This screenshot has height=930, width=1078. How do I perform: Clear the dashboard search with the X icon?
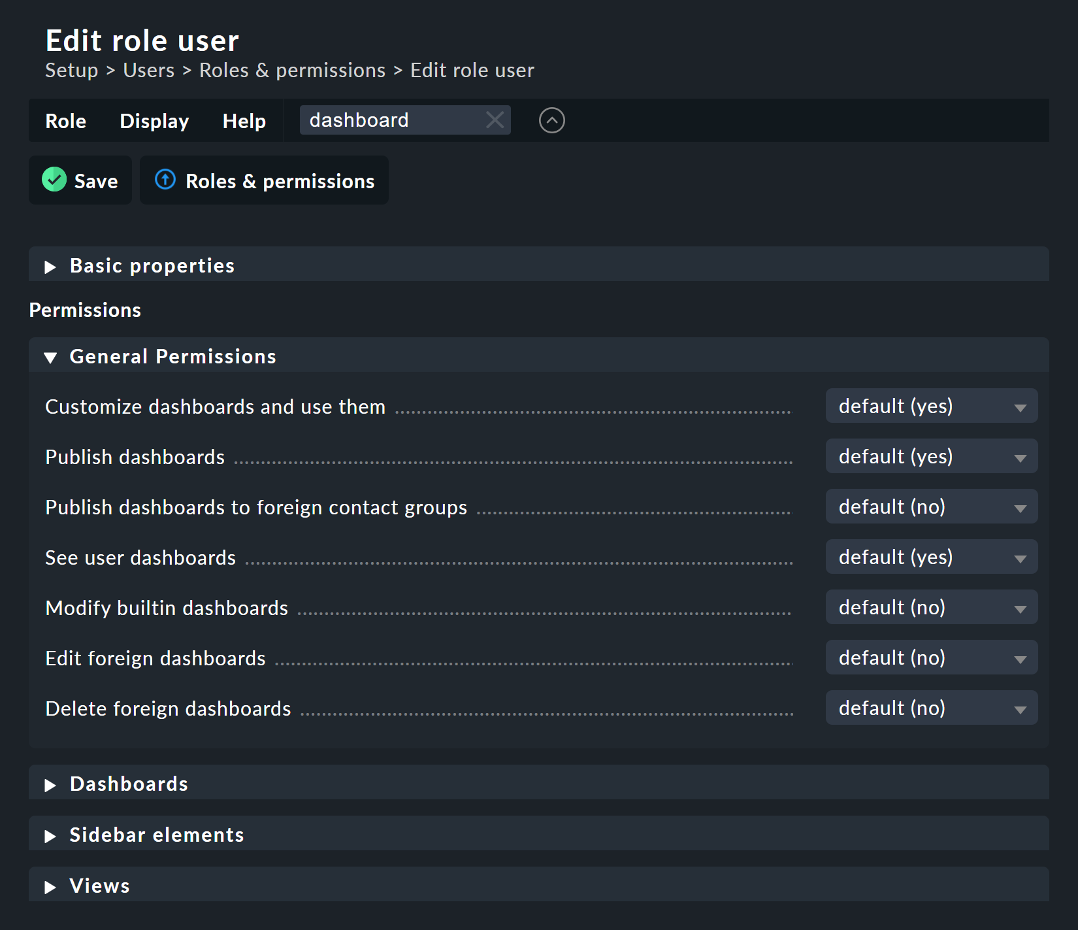(495, 120)
